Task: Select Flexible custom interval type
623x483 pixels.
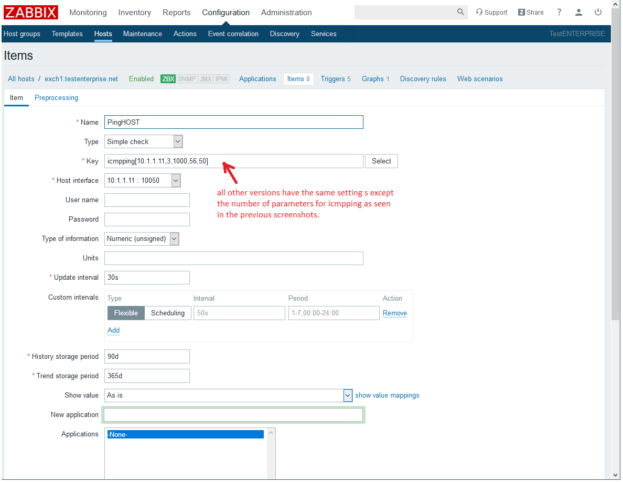Action: (x=126, y=313)
